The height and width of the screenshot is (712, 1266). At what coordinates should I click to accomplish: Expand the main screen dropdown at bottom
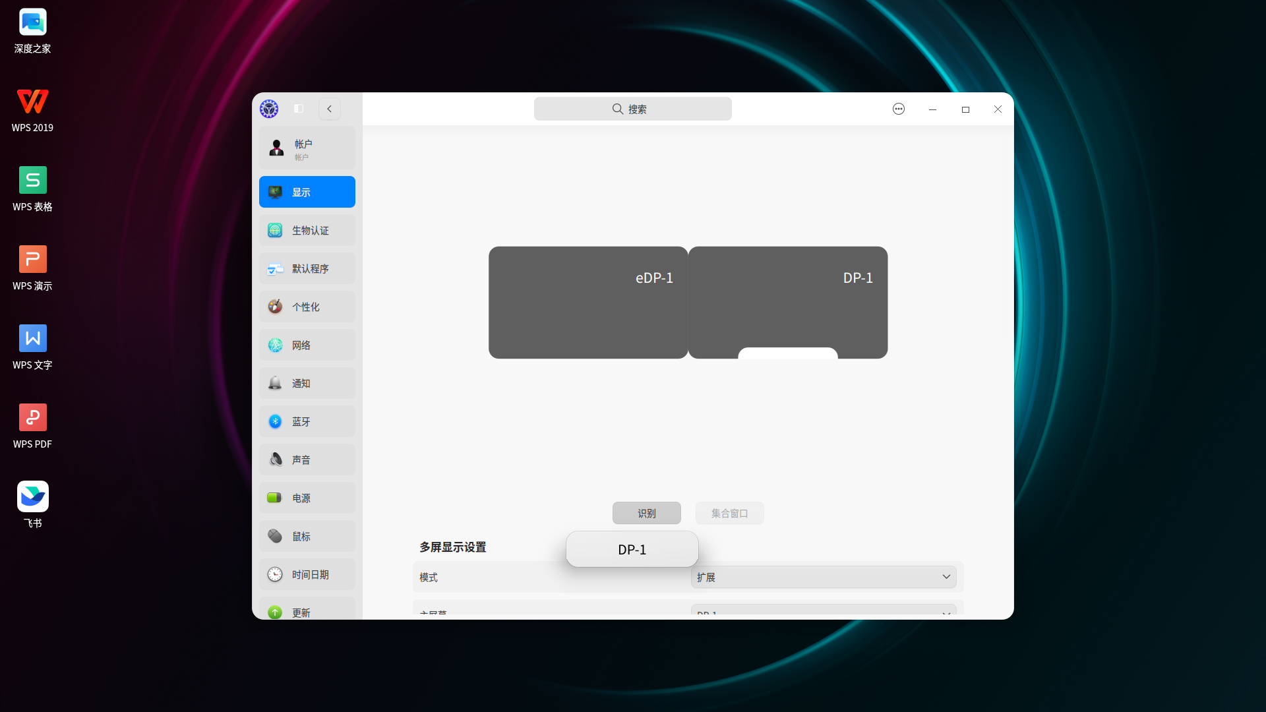(x=823, y=610)
